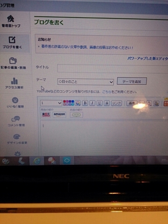168x224 pixels.
Task: Click the タイトル input field
Action: click(x=113, y=69)
